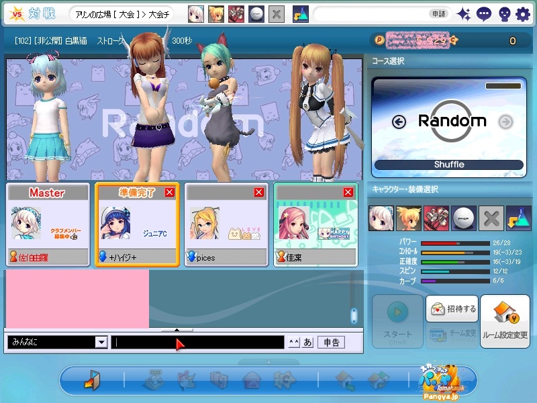This screenshot has height=403, width=537.
Task: Click the empty X slot in top bar
Action: click(277, 14)
